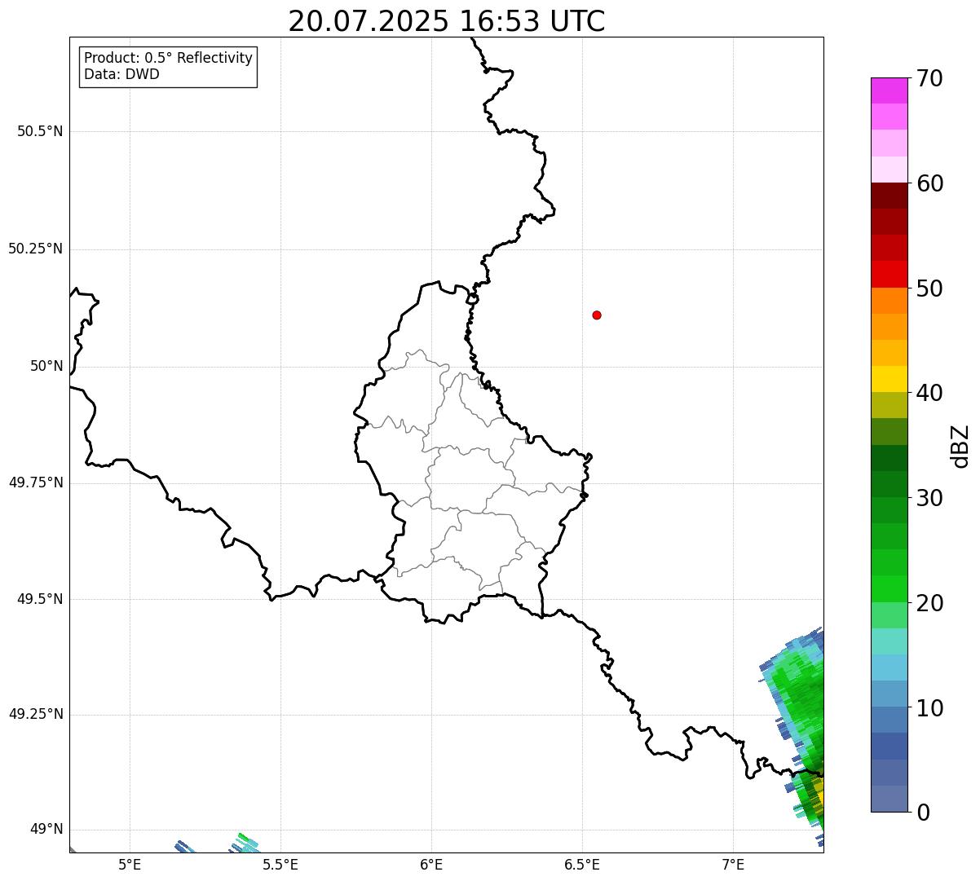
Task: Click the bright red colorbar segment above 50
Action: 890,274
